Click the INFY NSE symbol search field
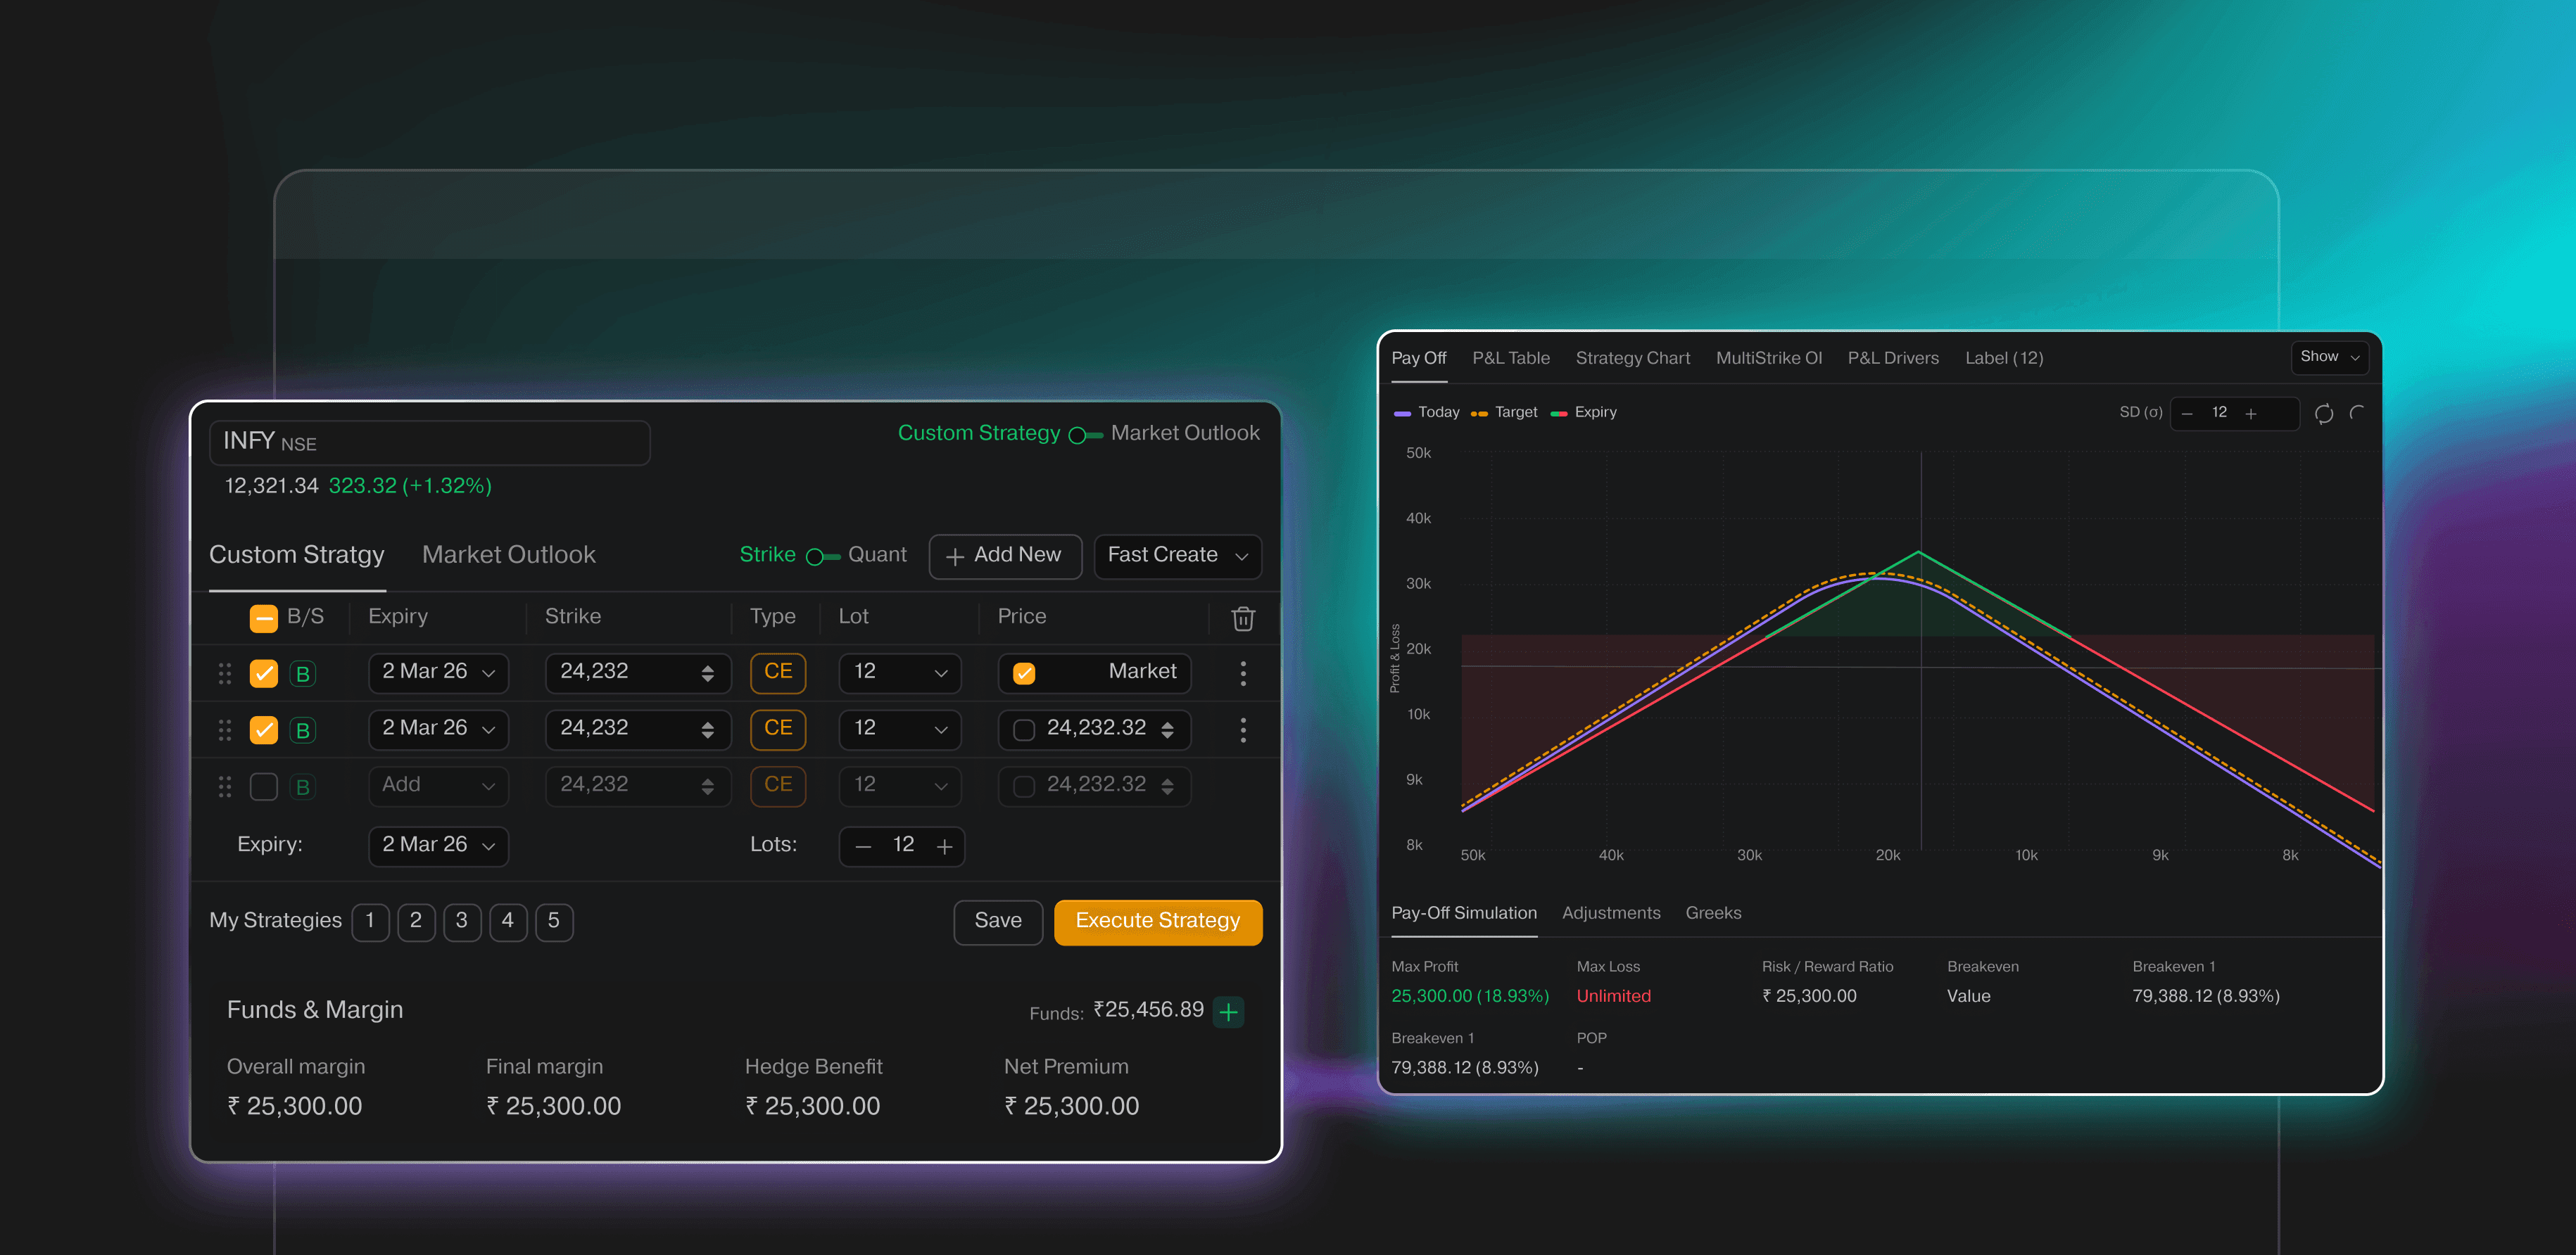The height and width of the screenshot is (1255, 2576). tap(430, 442)
